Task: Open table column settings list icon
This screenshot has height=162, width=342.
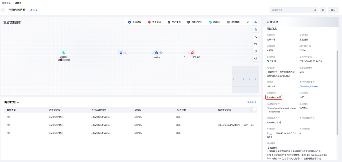Action: 254,110
